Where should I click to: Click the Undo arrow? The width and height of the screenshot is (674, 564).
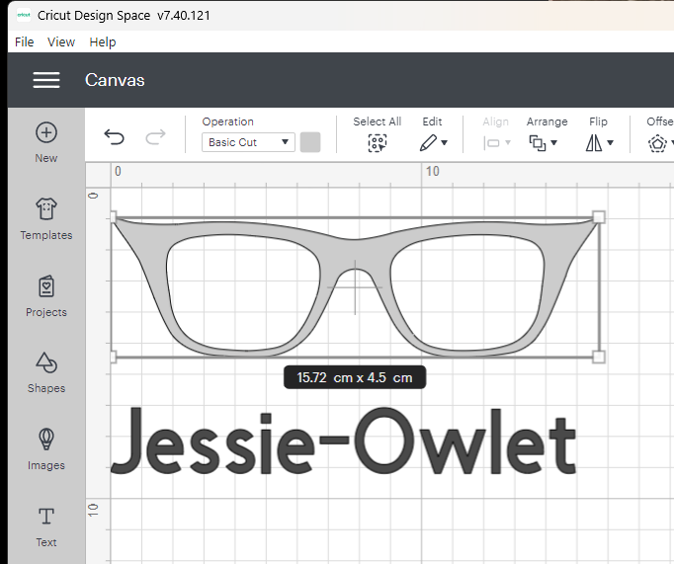[x=115, y=137]
